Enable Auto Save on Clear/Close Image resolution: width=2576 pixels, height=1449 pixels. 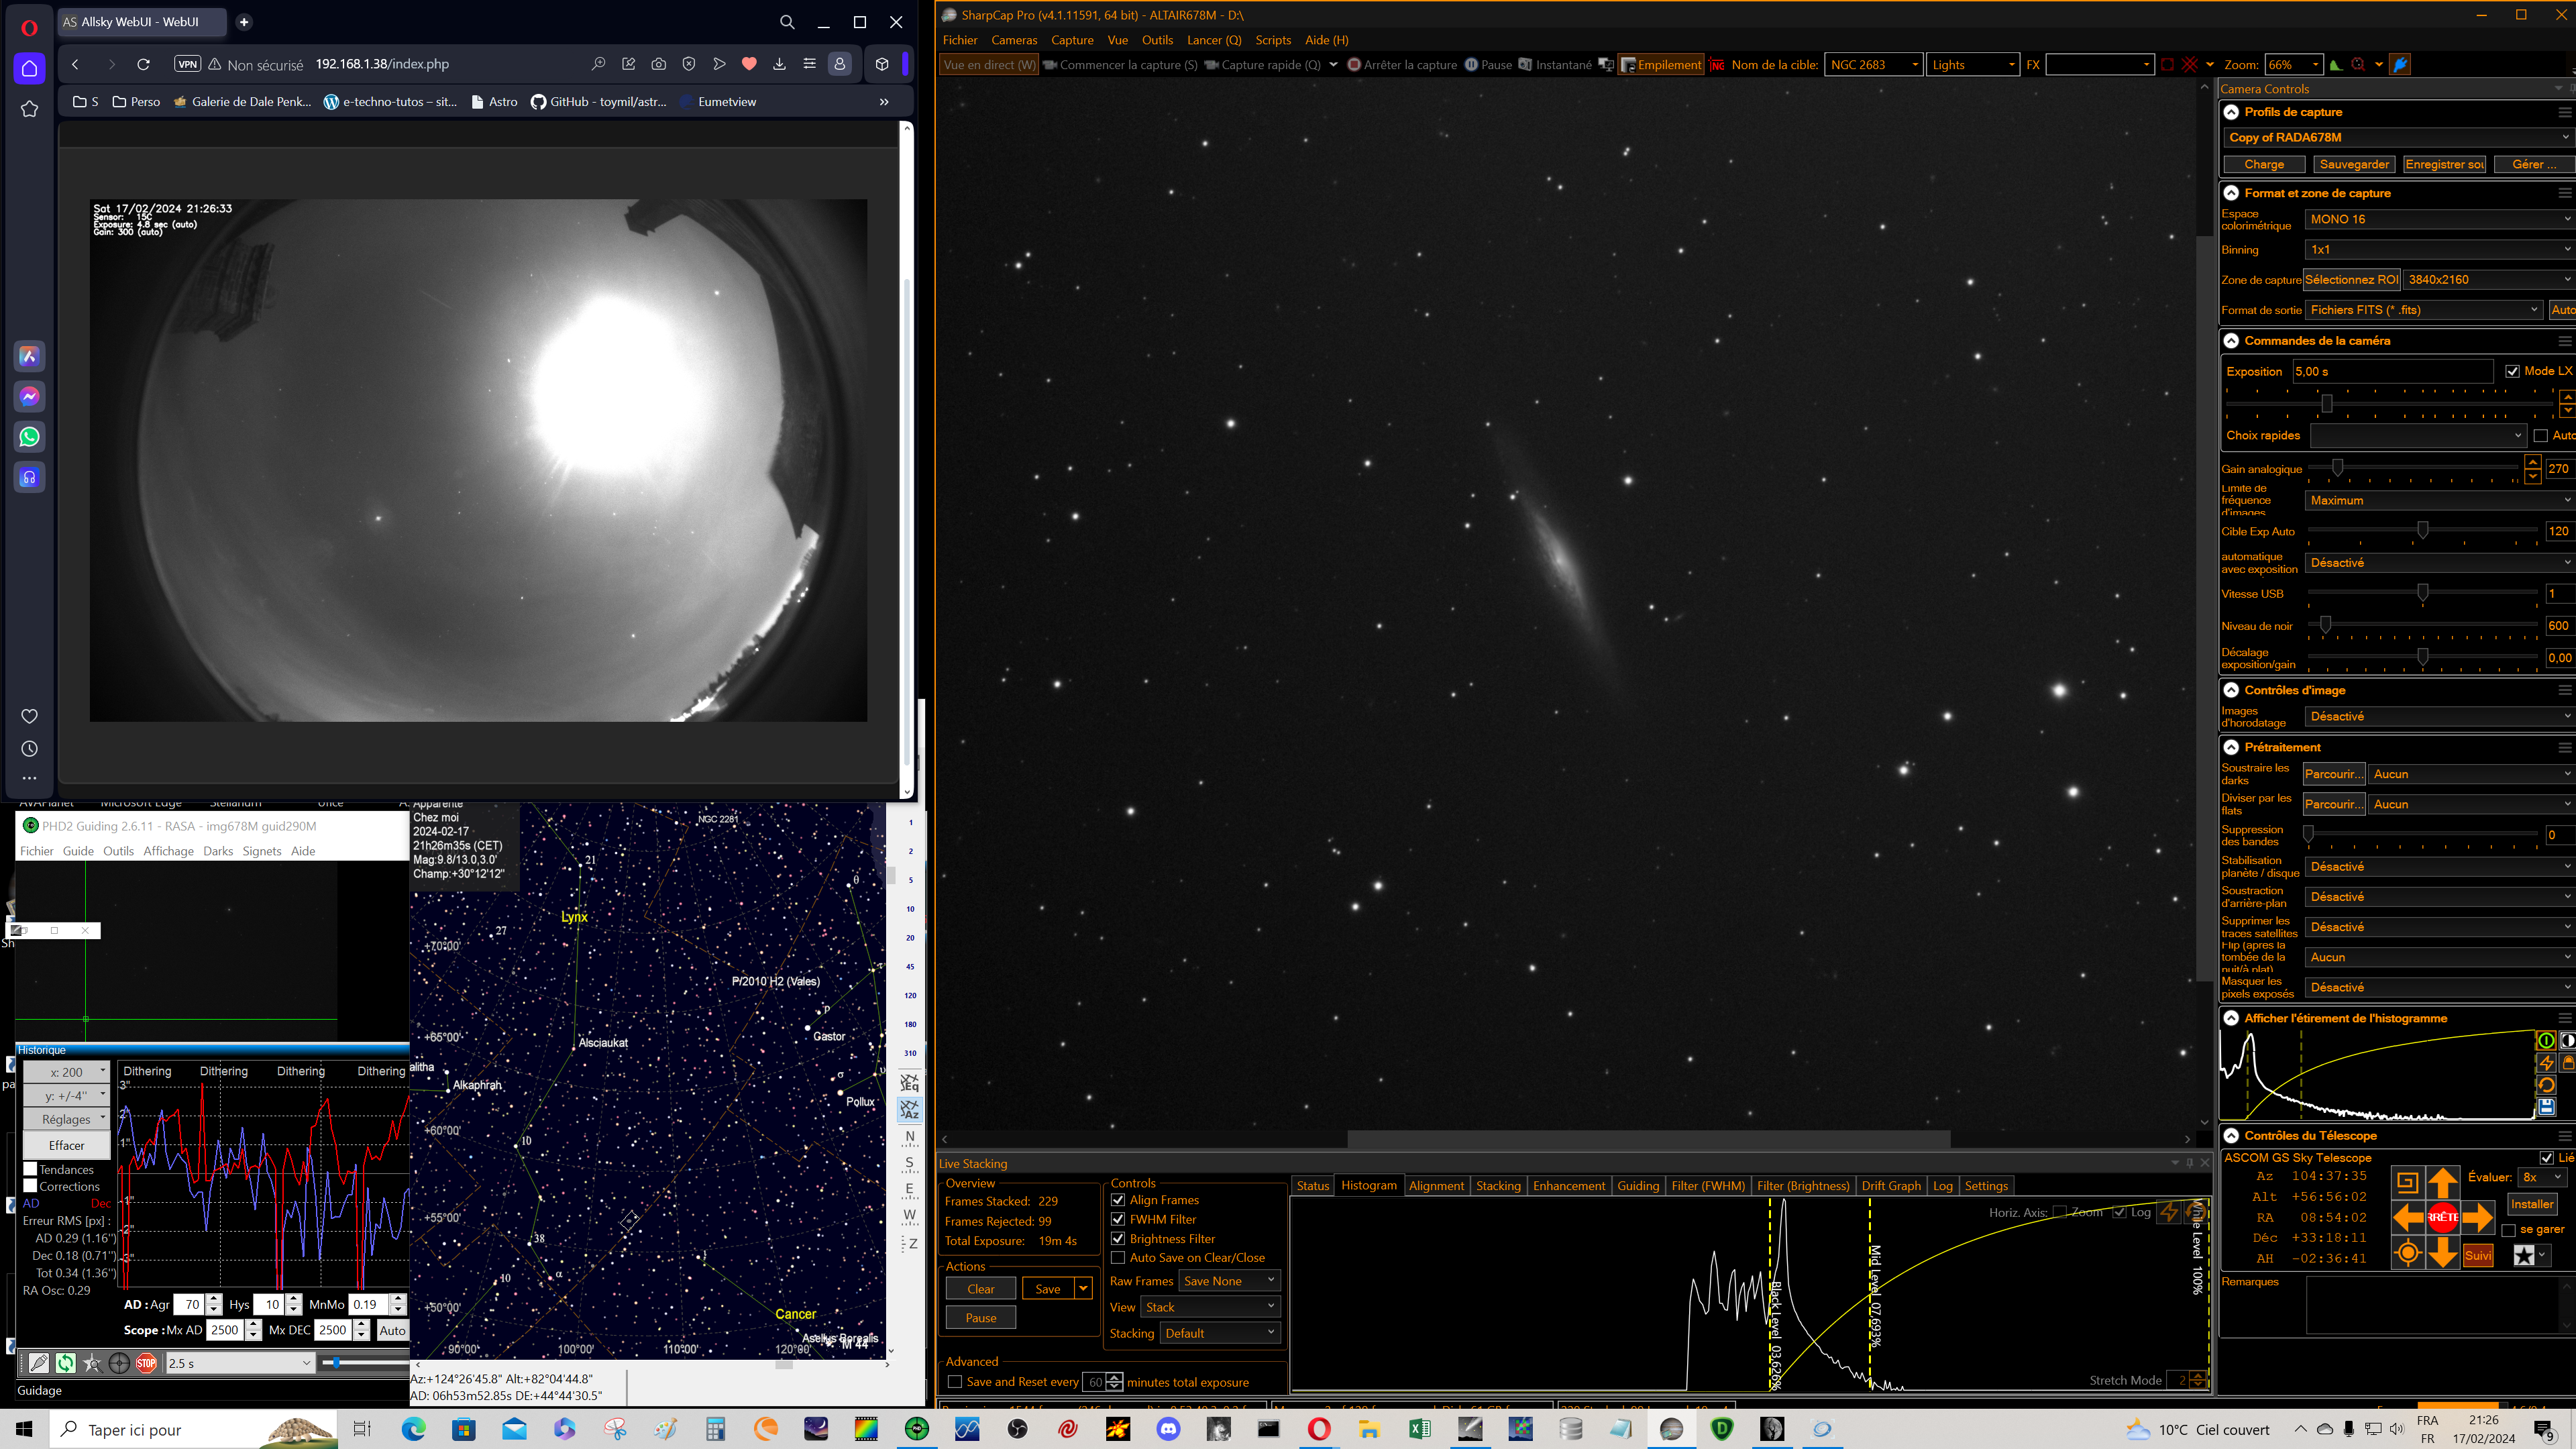pos(1118,1258)
